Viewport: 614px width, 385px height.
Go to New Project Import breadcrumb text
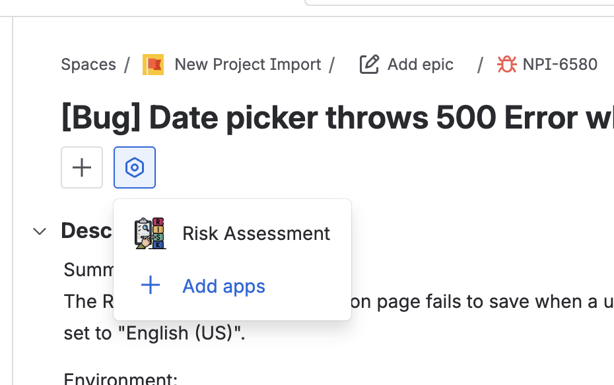coord(248,65)
